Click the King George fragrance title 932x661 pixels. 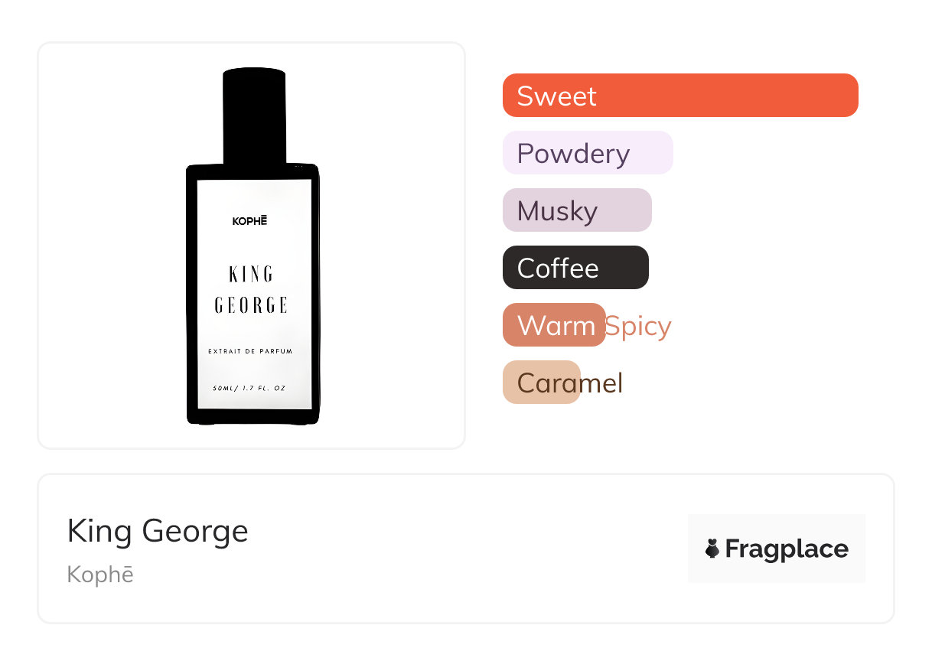158,531
